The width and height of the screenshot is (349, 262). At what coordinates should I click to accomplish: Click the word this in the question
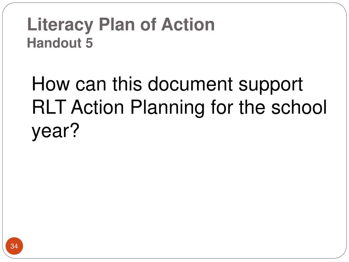[x=127, y=84]
